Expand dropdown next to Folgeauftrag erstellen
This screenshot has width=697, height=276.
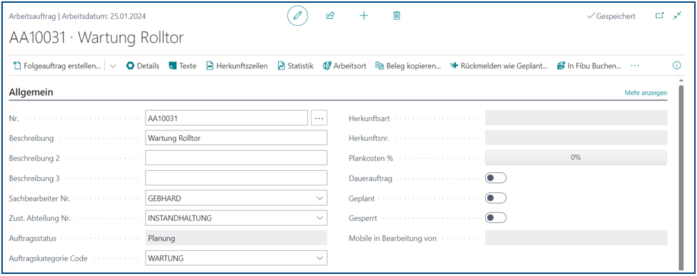pos(113,66)
